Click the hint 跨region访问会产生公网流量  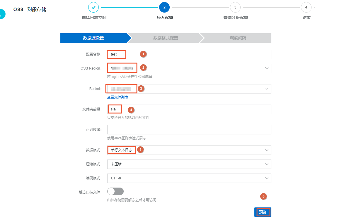tap(130, 77)
